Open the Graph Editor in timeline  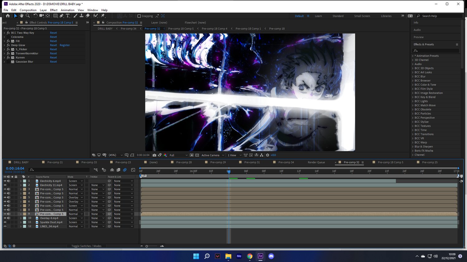pyautogui.click(x=133, y=170)
